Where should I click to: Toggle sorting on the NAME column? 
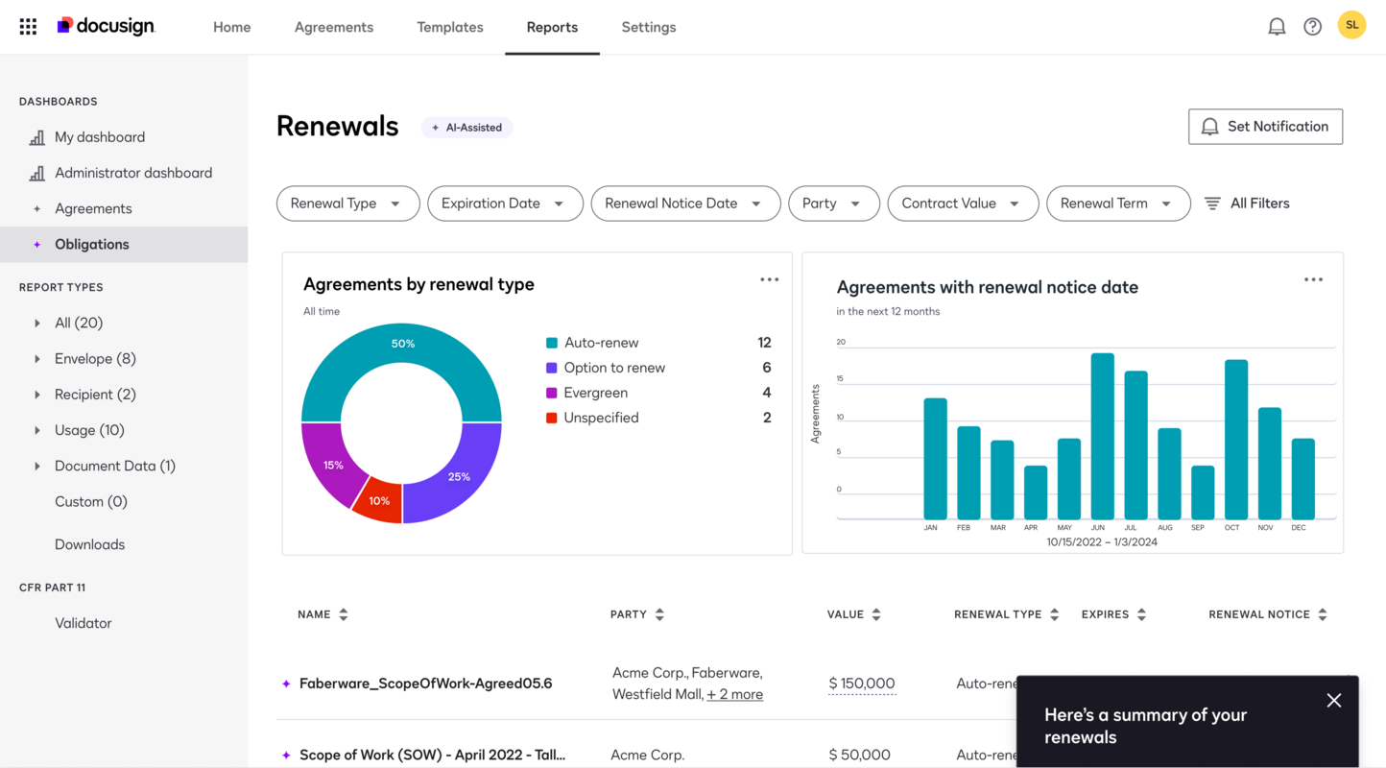click(343, 613)
